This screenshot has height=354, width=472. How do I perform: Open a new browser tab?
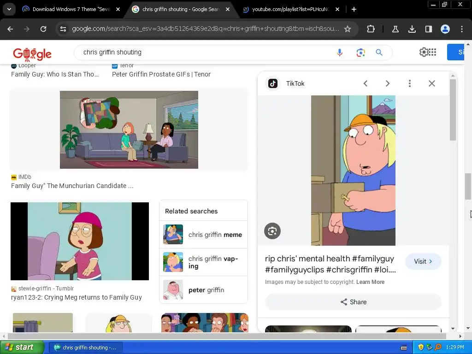coord(354,9)
